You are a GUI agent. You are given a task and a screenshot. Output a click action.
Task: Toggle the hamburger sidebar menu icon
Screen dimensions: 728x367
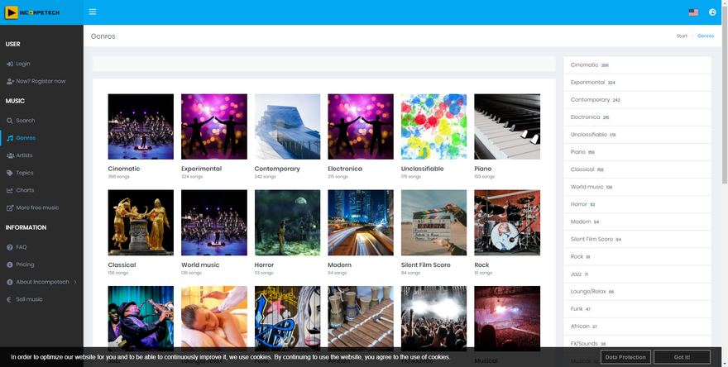[x=93, y=12]
